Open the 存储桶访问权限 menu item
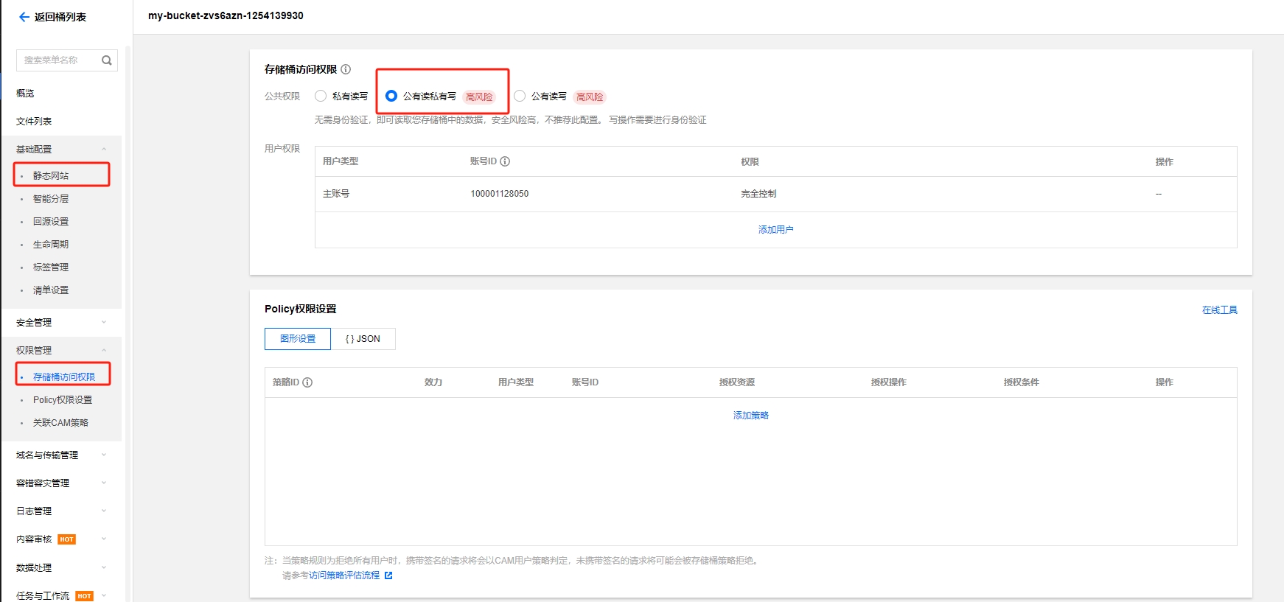Image resolution: width=1284 pixels, height=602 pixels. pyautogui.click(x=64, y=377)
